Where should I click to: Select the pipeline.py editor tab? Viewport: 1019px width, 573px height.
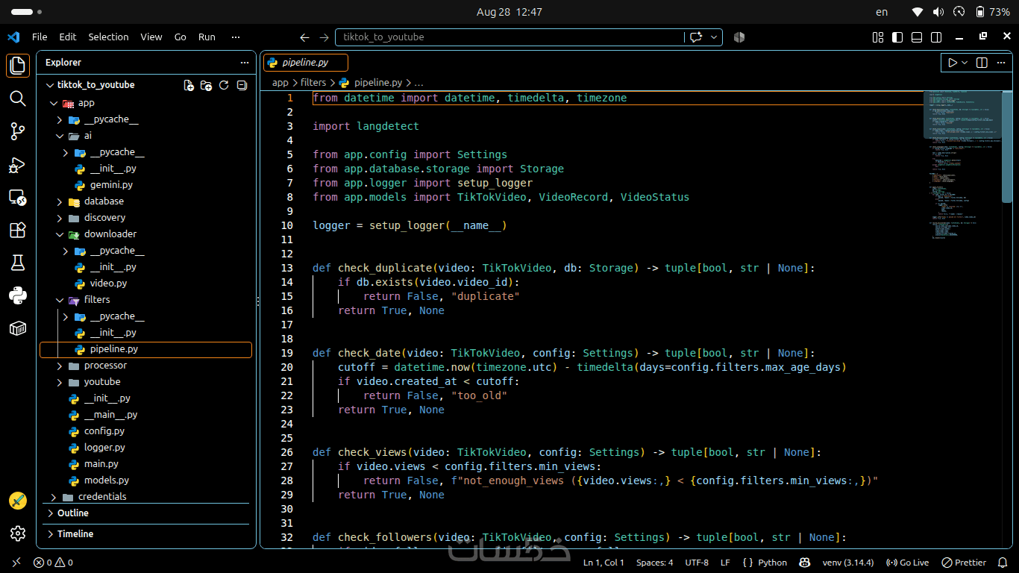306,63
